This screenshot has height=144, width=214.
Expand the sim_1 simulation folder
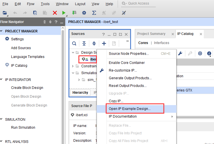(79, 80)
